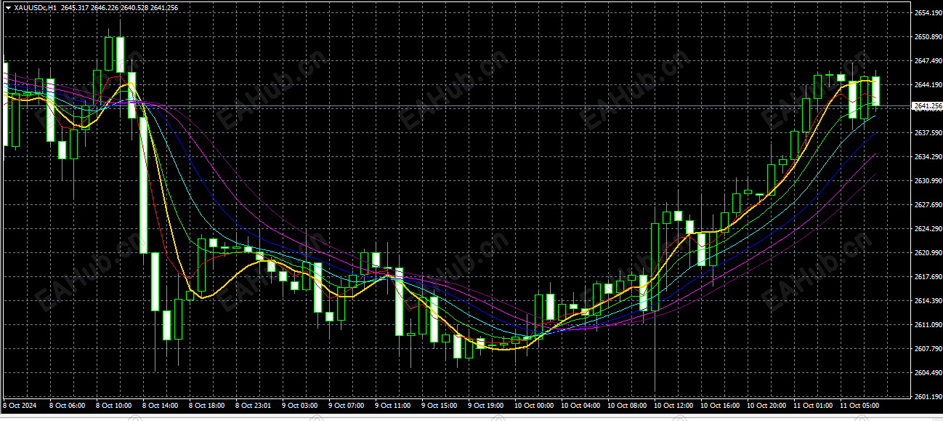Click the 9 Oct 03:00 time label

click(x=300, y=405)
